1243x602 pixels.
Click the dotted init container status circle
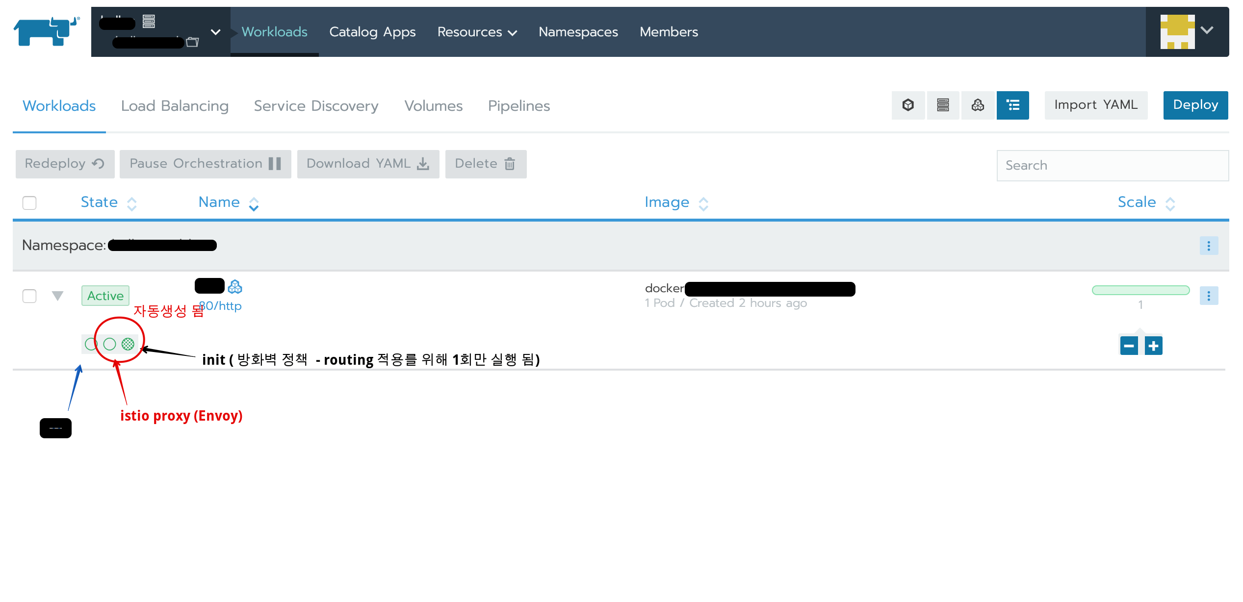128,344
